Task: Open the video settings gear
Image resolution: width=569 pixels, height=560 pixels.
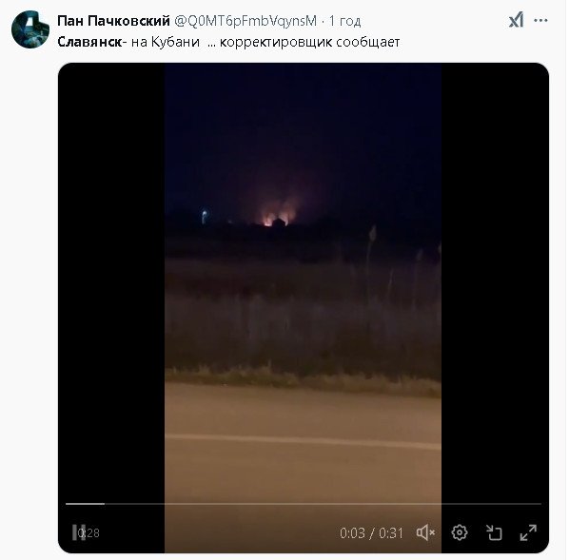Action: coord(460,532)
